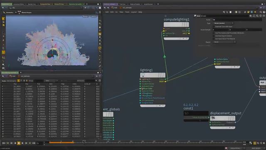Click the wrench-like tool icon in network toolbar
The image size is (266, 150).
click(224, 12)
